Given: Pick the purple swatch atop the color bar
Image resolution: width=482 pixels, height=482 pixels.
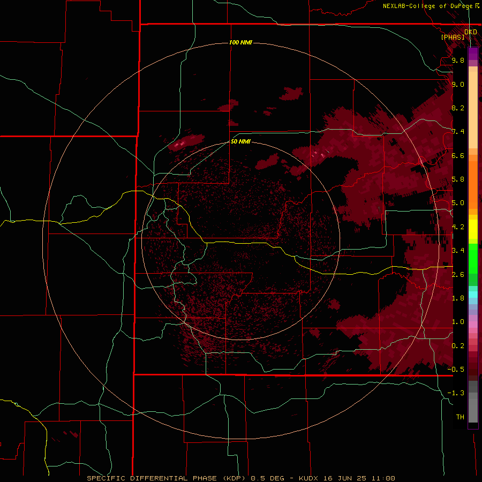Looking at the screenshot, I should pyautogui.click(x=473, y=54).
